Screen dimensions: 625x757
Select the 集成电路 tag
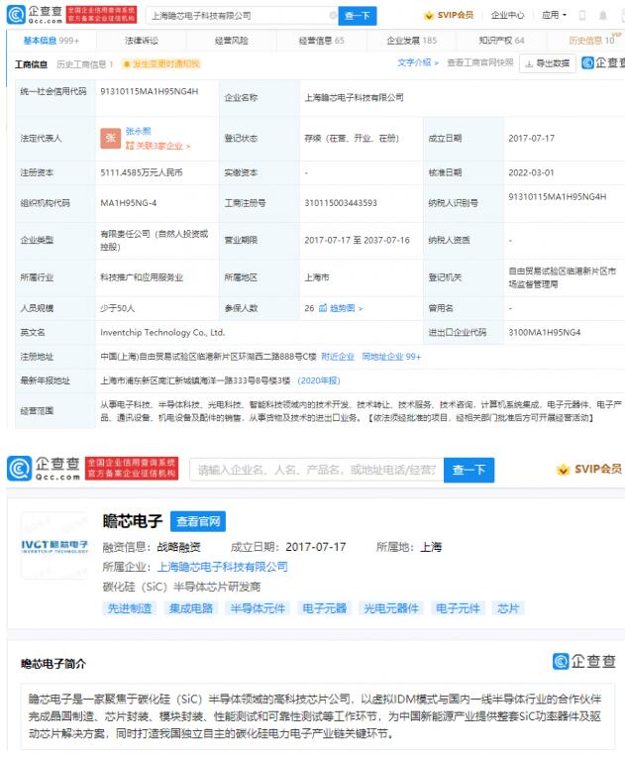pyautogui.click(x=191, y=608)
